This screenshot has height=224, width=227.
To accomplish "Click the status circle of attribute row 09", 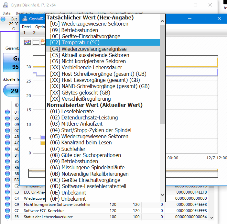I will pos(7,124).
